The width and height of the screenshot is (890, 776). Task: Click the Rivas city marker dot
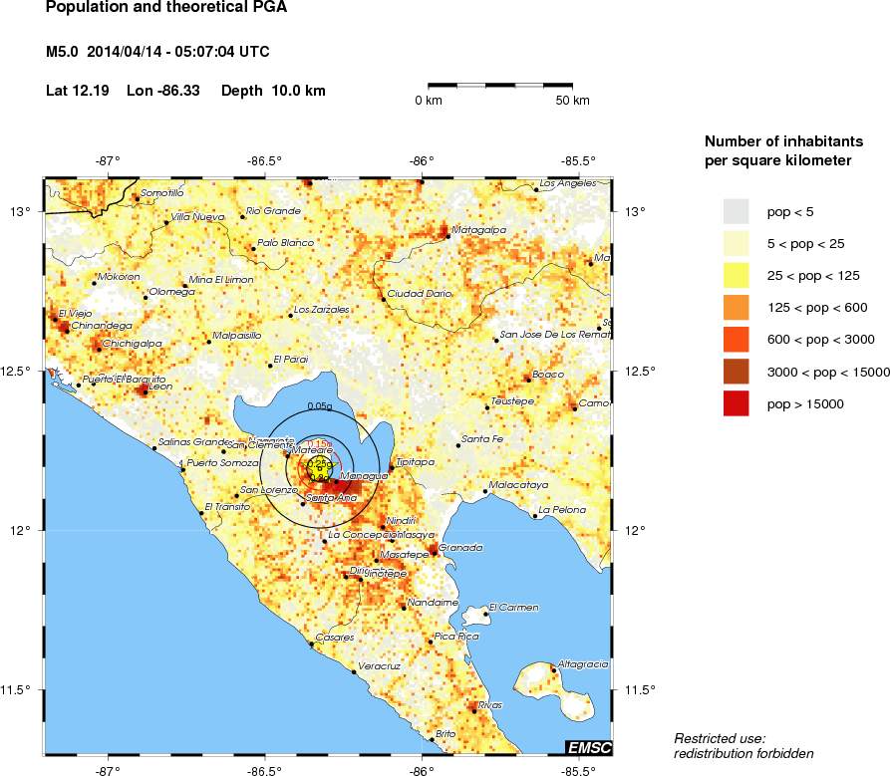click(473, 709)
